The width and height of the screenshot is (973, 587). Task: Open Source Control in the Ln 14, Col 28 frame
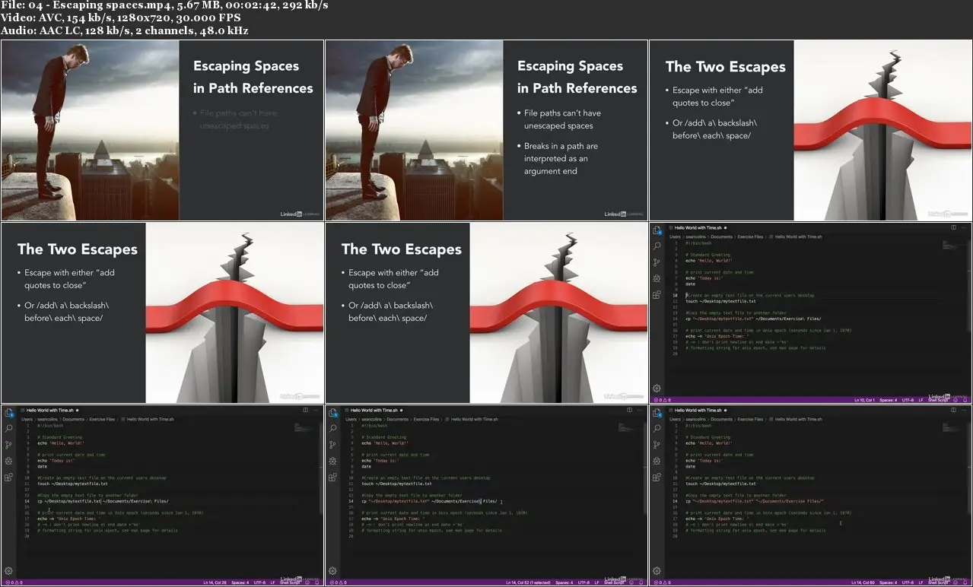click(8, 445)
